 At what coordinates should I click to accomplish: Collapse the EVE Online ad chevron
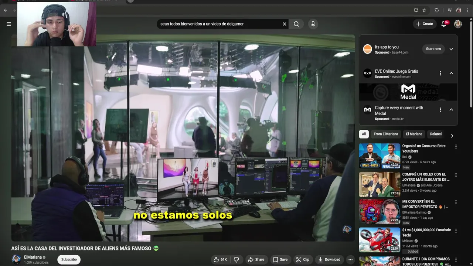click(451, 73)
